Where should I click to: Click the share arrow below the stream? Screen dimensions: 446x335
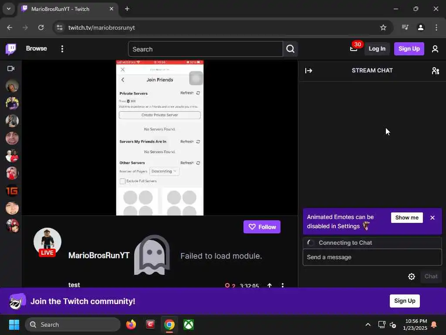(269, 285)
